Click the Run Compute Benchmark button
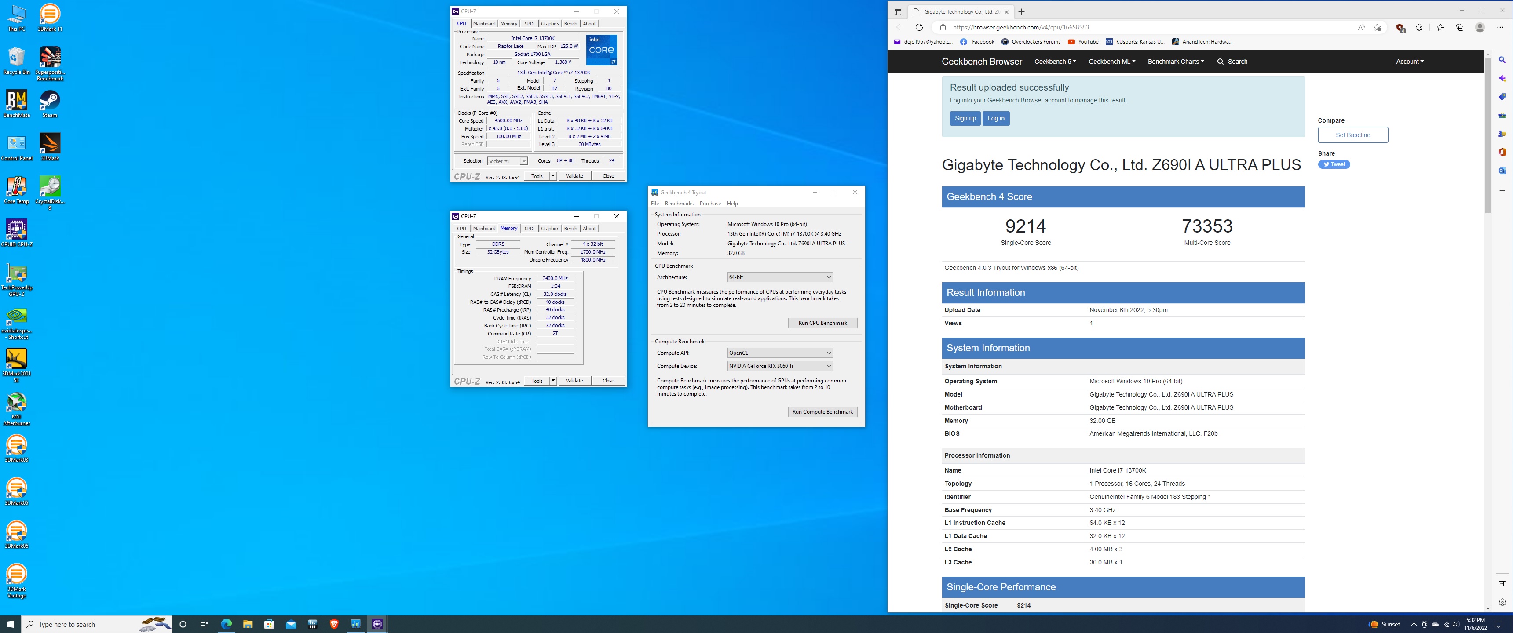 click(822, 411)
